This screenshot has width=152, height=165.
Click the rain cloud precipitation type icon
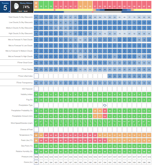(x=105, y=105)
